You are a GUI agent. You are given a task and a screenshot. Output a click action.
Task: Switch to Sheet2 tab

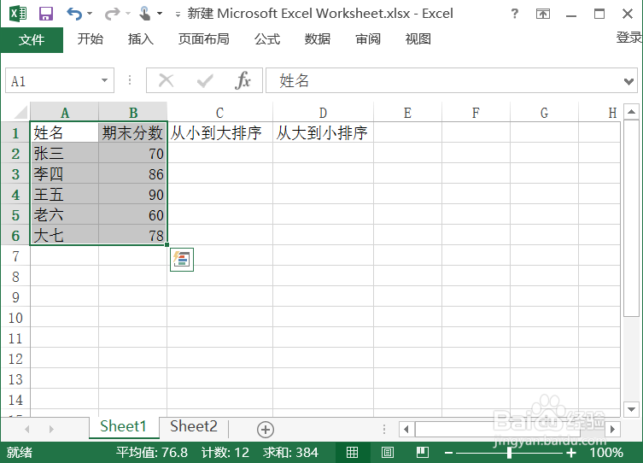pyautogui.click(x=194, y=427)
